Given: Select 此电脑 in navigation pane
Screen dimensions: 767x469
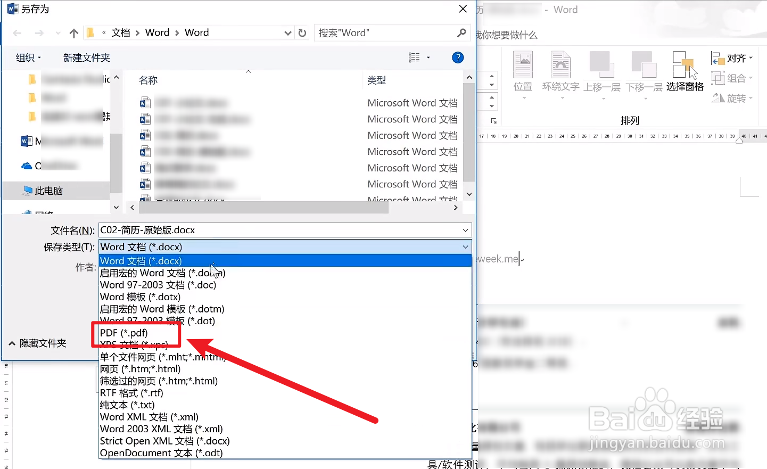Looking at the screenshot, I should (56, 191).
